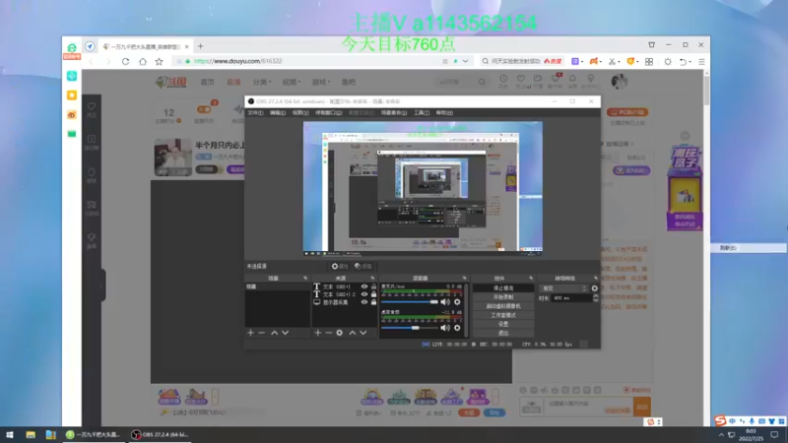Image resolution: width=788 pixels, height=443 pixels.
Task: Toggle lock on 文本 (GDI+) source
Action: click(373, 286)
